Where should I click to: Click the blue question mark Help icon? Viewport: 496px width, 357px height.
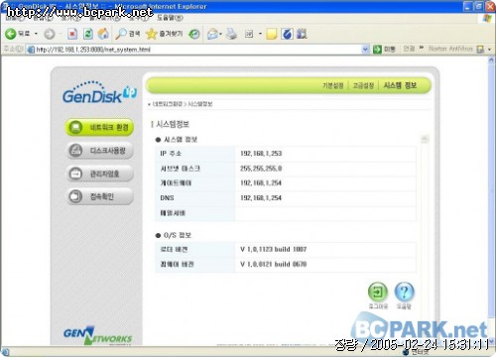click(404, 292)
